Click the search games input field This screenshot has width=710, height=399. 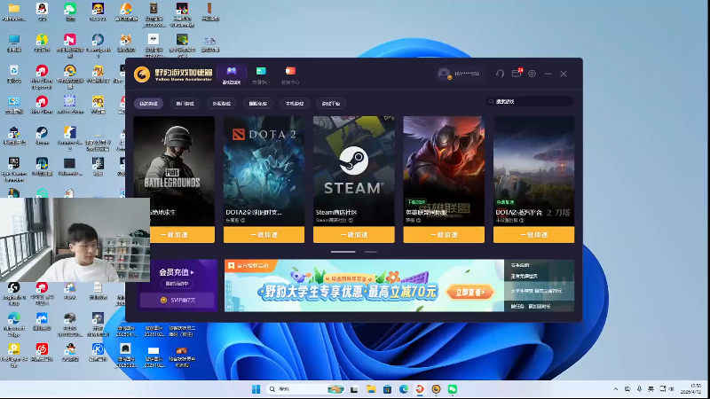click(x=529, y=101)
